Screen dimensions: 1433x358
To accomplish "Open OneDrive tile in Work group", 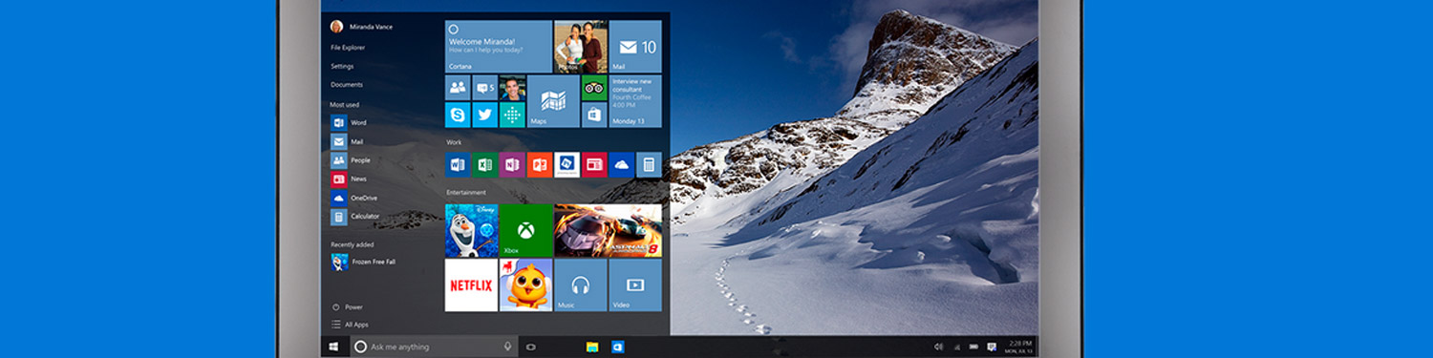I will [x=622, y=165].
